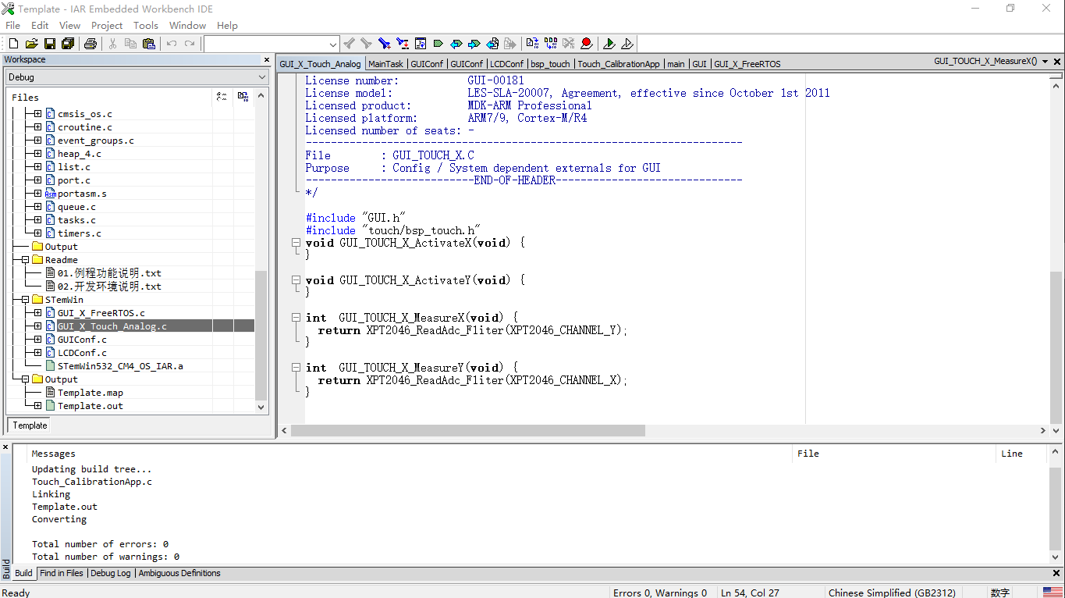
Task: Open the GUI_TOUCH_X_MeasureX() function list dropdown
Action: (x=1044, y=61)
